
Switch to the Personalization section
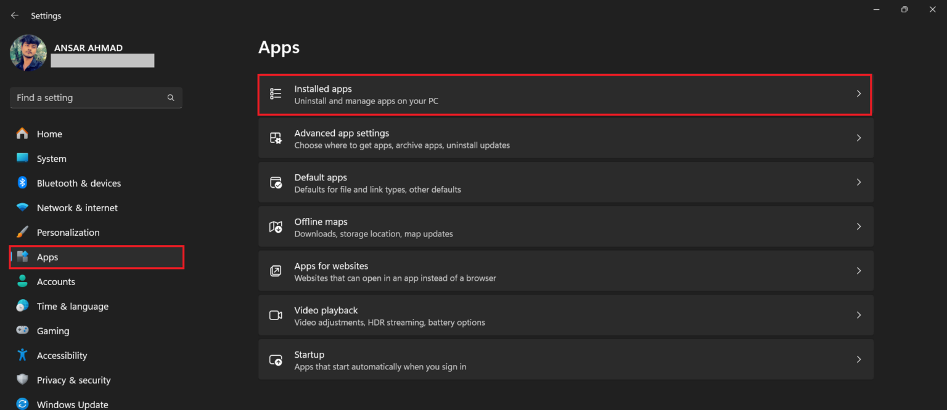click(68, 232)
